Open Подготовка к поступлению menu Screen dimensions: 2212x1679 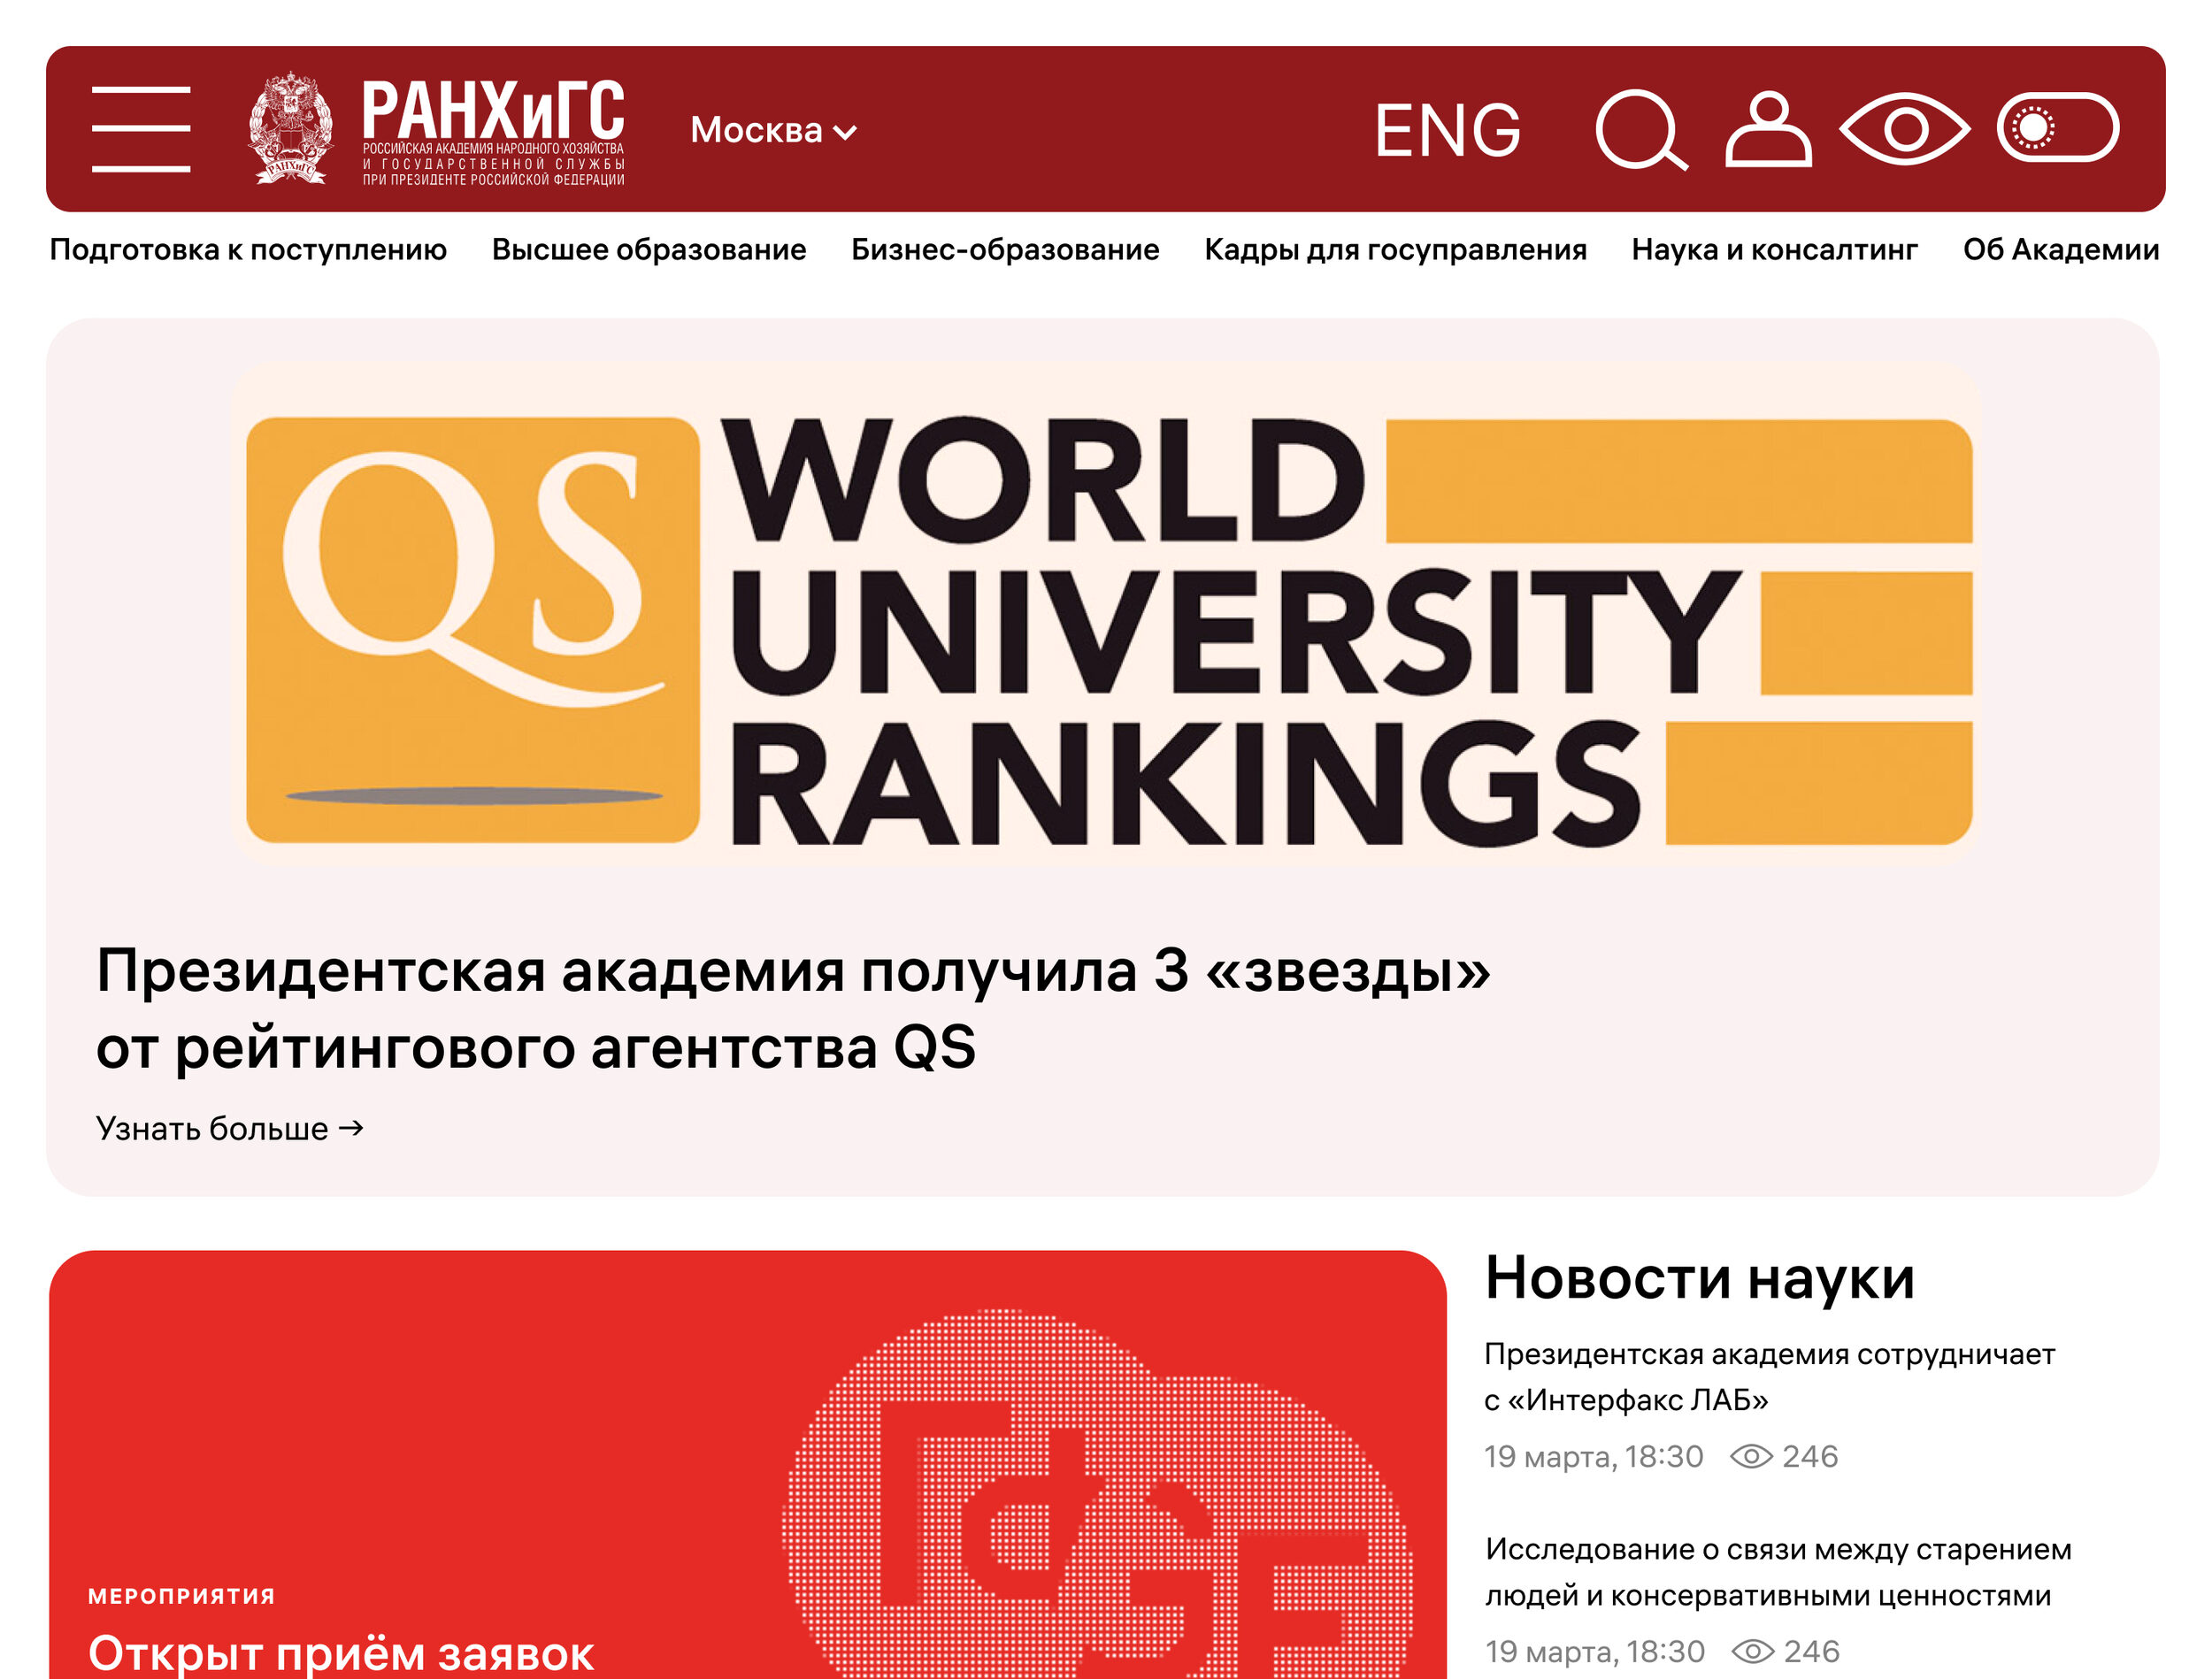[248, 249]
